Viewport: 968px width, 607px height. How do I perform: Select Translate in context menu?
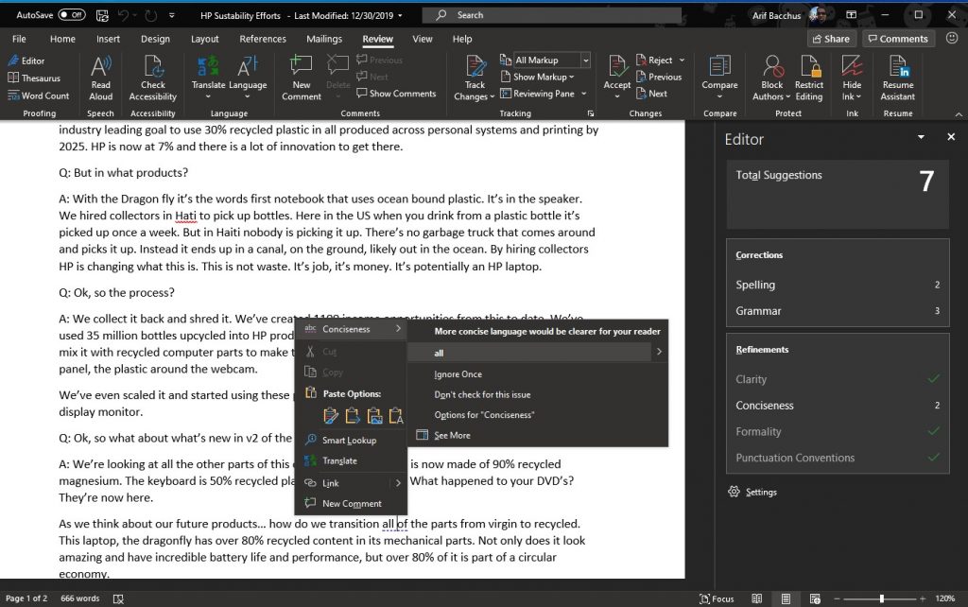[x=339, y=460]
